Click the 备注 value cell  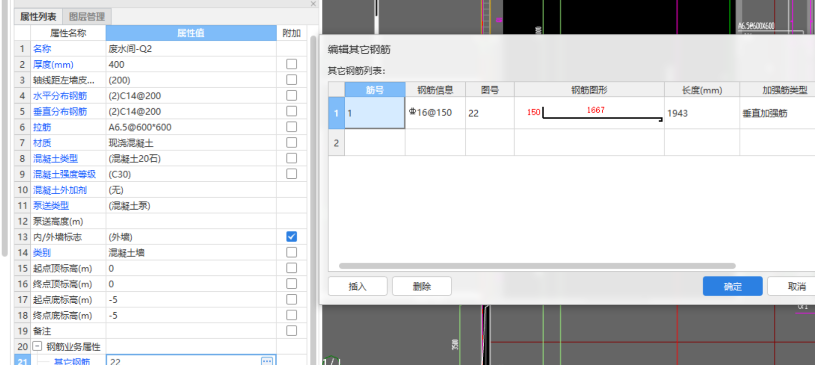[x=191, y=331]
